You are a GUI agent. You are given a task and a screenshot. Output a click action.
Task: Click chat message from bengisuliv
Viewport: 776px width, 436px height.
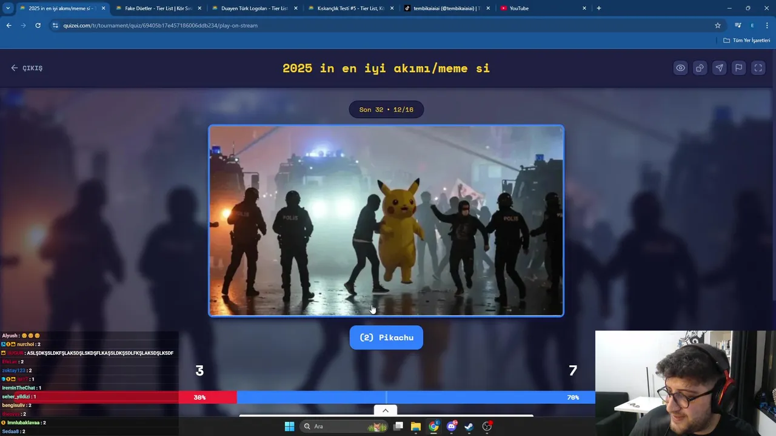(17, 405)
